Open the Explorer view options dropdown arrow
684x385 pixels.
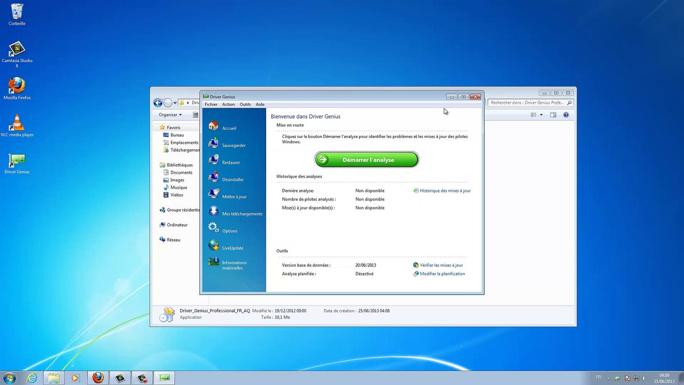pyautogui.click(x=541, y=114)
